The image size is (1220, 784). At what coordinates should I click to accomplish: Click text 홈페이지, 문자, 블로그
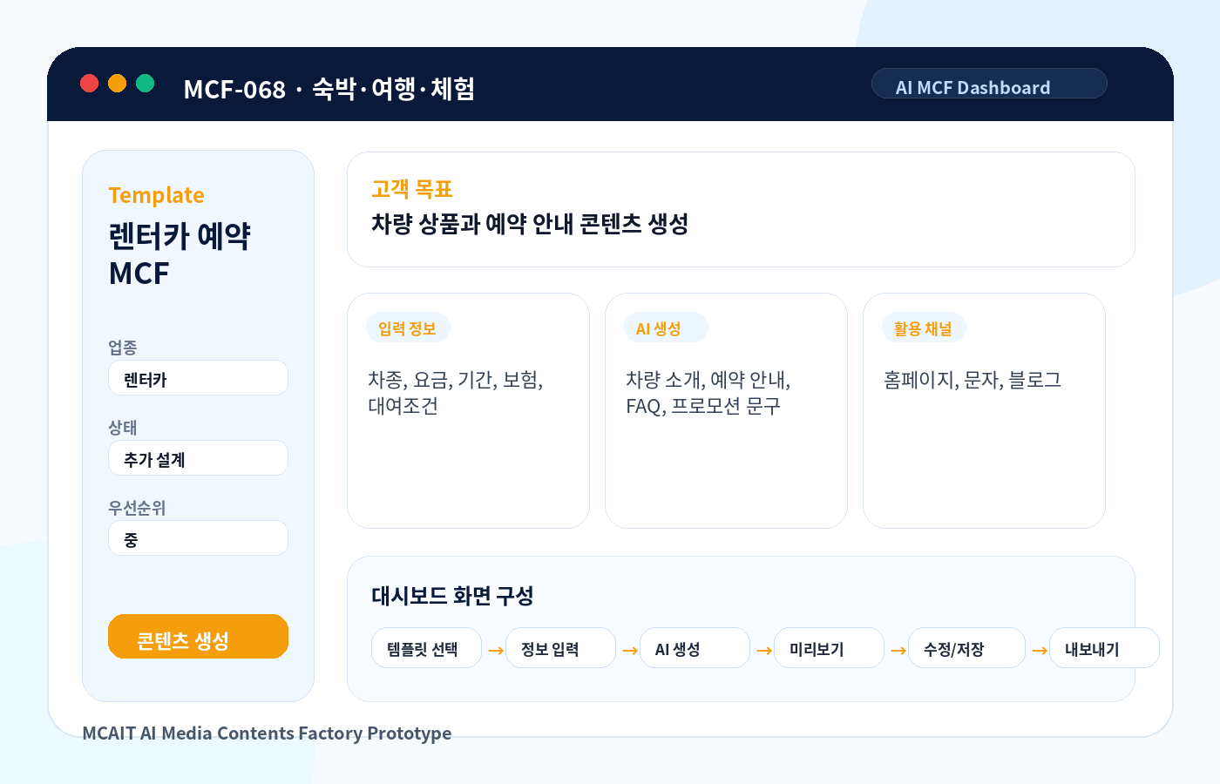973,380
